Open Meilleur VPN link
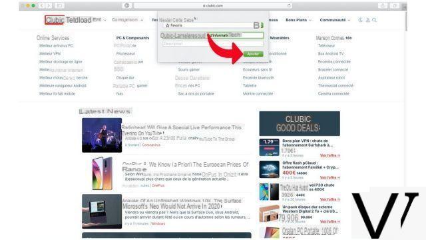Viewport: 426px width, 240px height. (x=50, y=53)
